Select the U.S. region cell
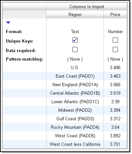Image resolution: width=132 pixels, height=154 pixels. click(75, 67)
